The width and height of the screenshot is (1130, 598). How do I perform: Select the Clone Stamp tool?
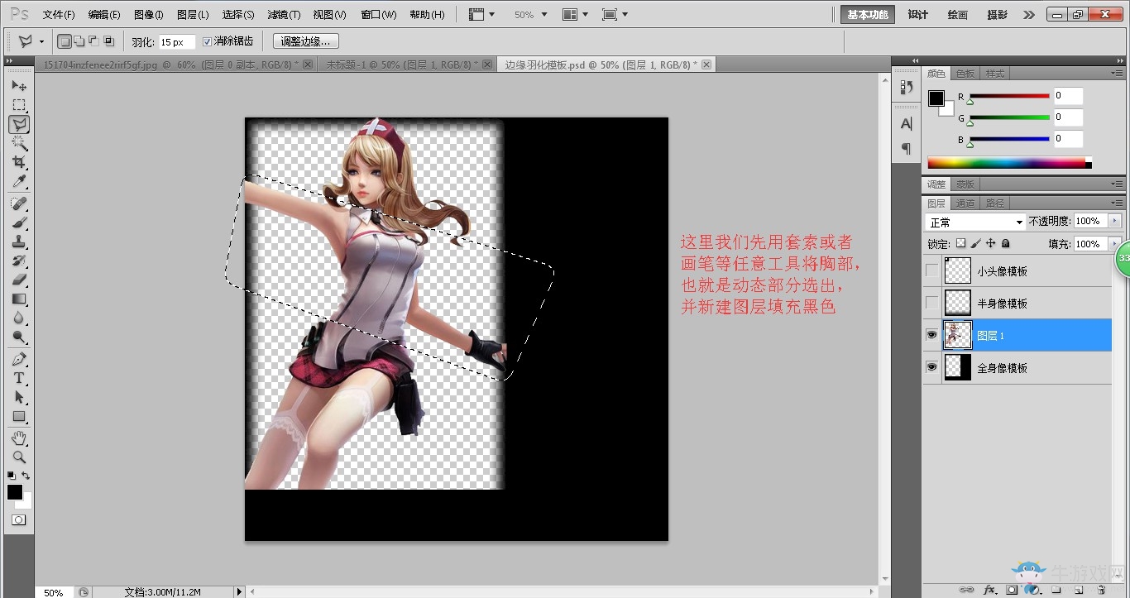(x=19, y=242)
